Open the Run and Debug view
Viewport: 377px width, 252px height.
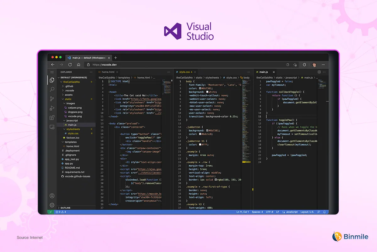(52, 108)
